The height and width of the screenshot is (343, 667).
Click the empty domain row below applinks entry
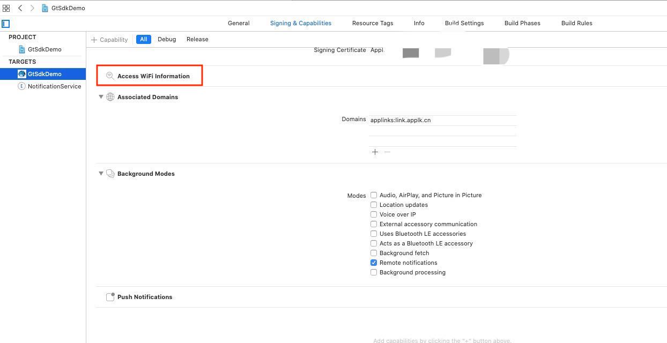(x=442, y=131)
